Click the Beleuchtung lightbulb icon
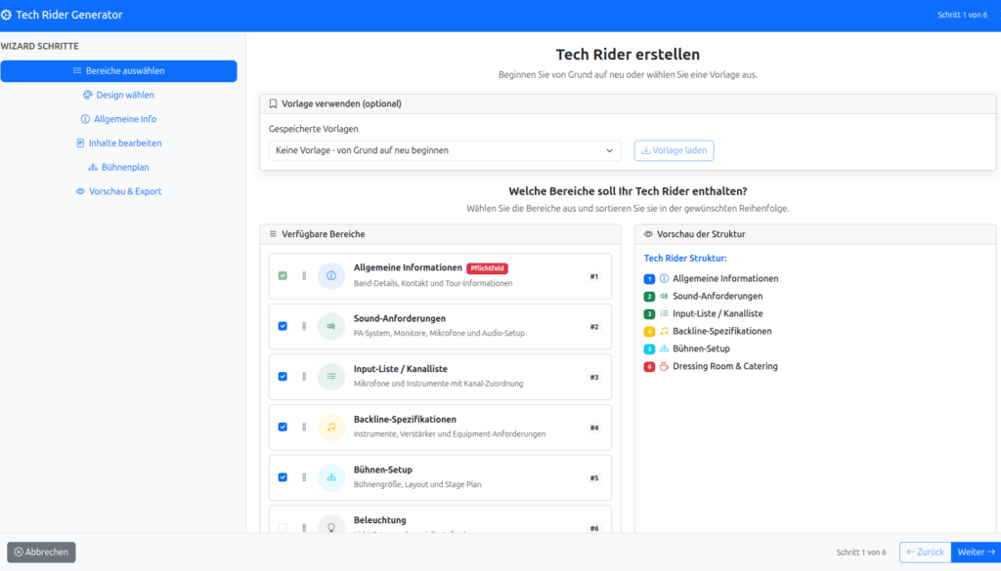 tap(331, 526)
